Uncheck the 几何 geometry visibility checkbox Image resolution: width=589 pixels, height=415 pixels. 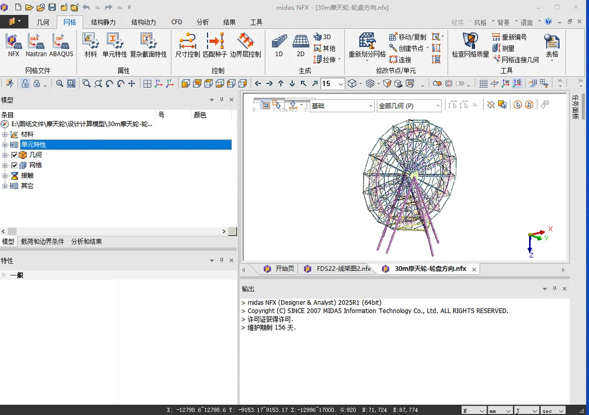pos(14,155)
